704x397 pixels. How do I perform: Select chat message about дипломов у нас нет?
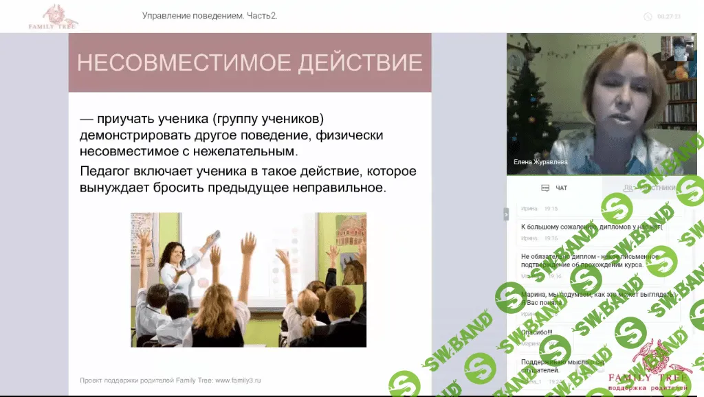click(590, 226)
